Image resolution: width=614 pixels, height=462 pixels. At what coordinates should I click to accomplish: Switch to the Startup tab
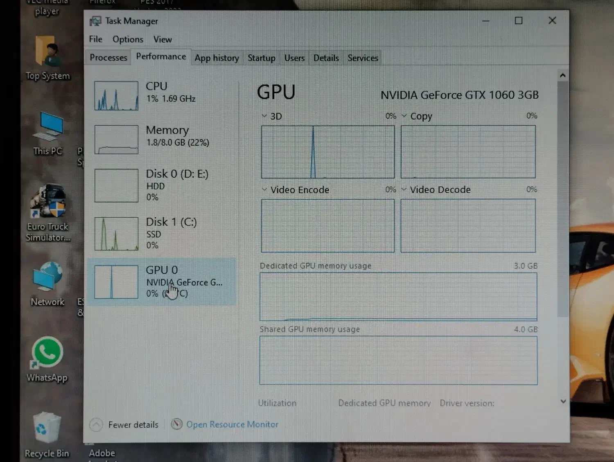coord(261,58)
